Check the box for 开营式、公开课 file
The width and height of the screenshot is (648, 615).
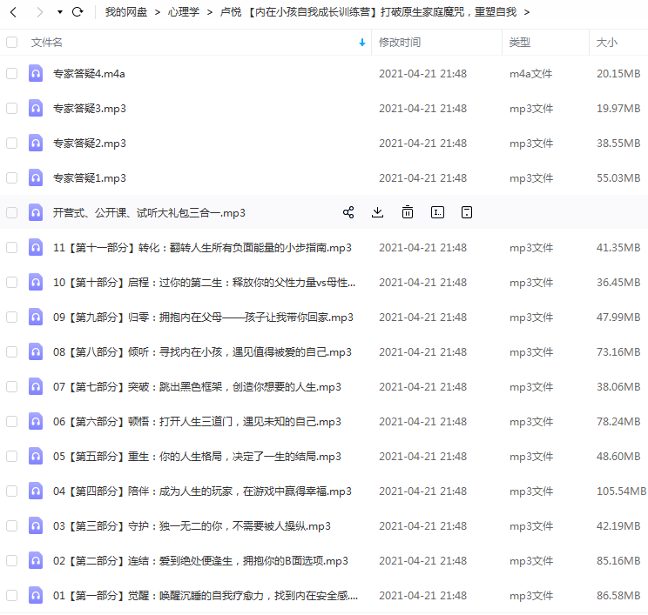coord(11,212)
